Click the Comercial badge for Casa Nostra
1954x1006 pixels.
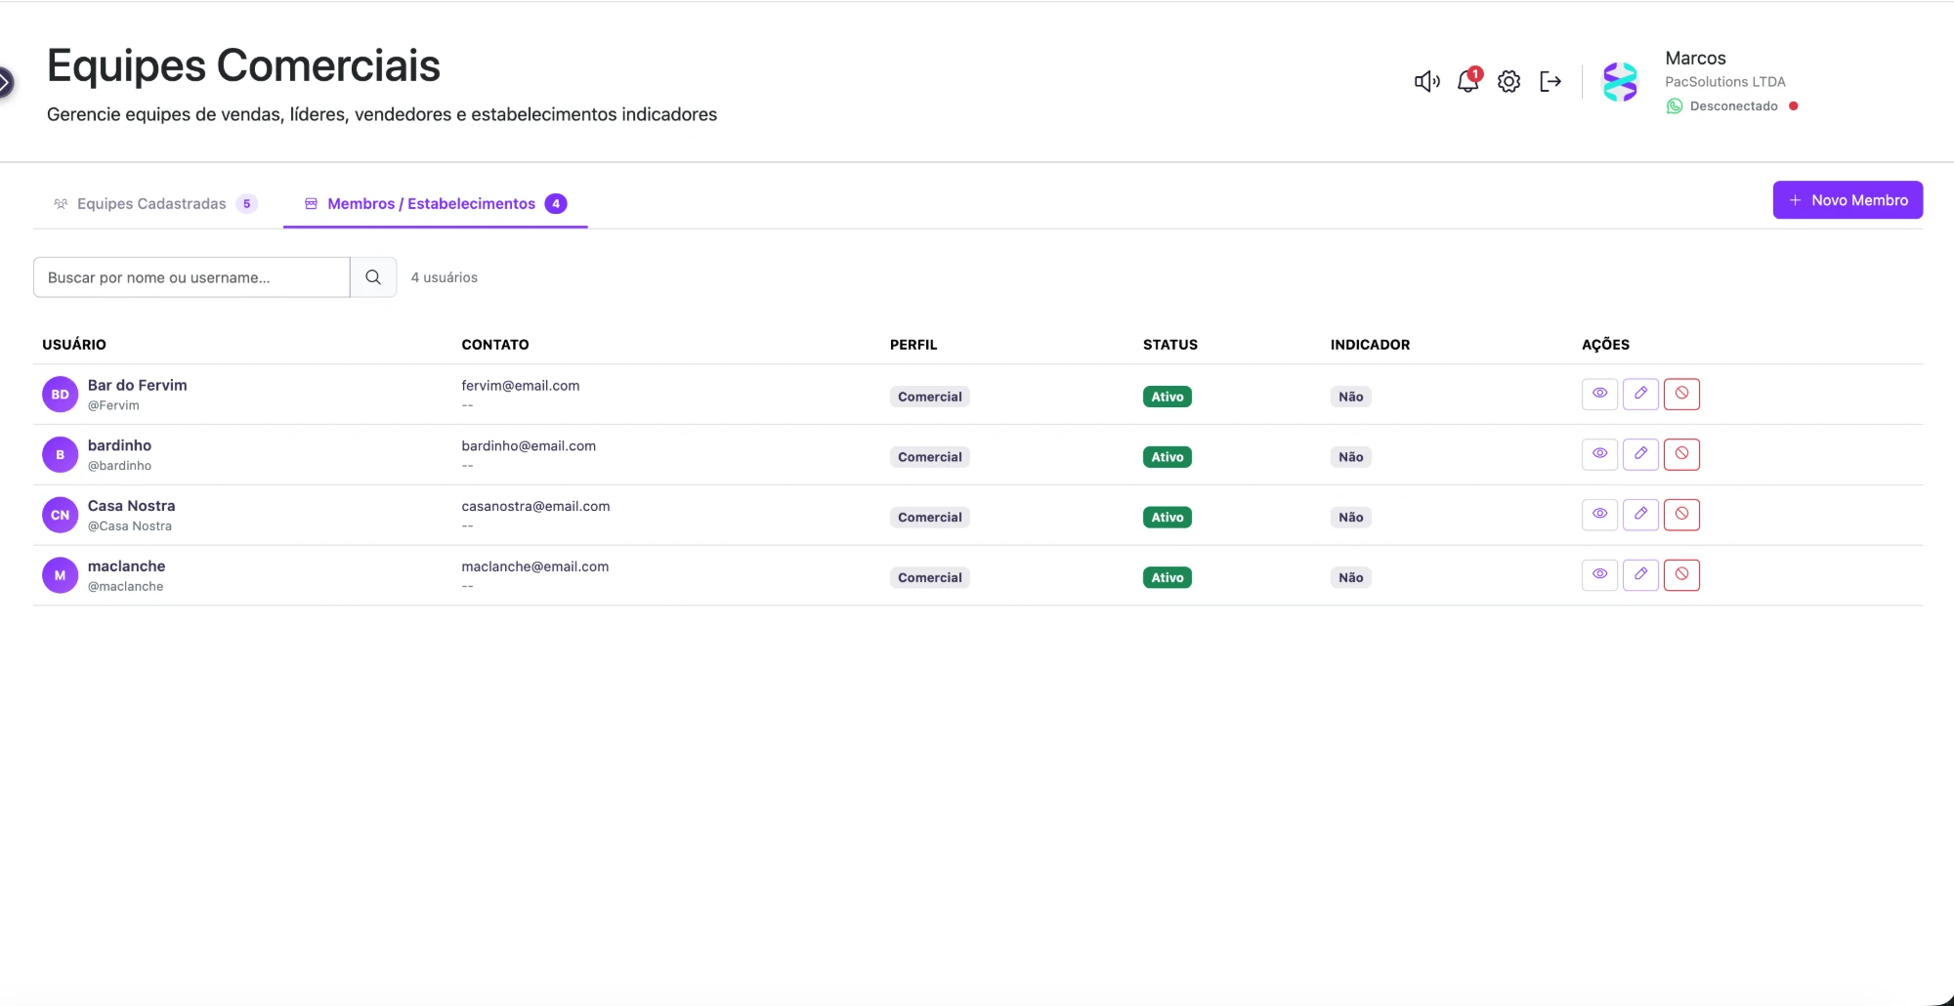[930, 518]
